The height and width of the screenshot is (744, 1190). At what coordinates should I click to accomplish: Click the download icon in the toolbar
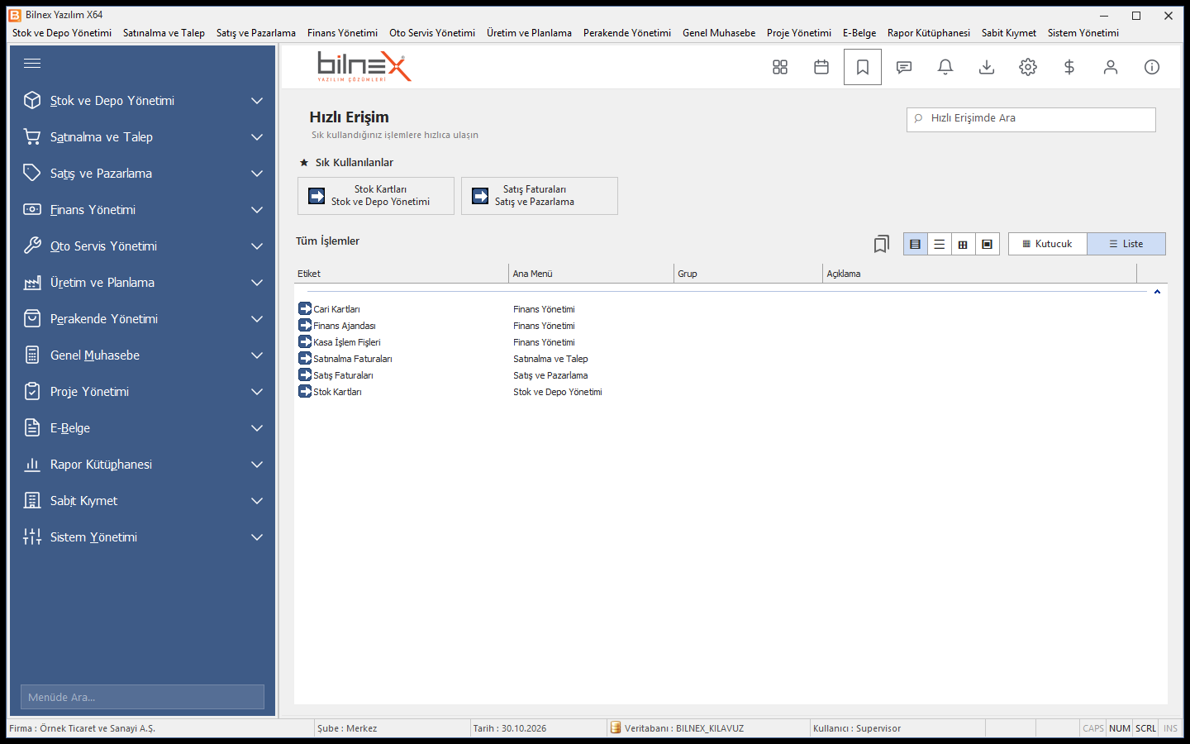click(987, 67)
